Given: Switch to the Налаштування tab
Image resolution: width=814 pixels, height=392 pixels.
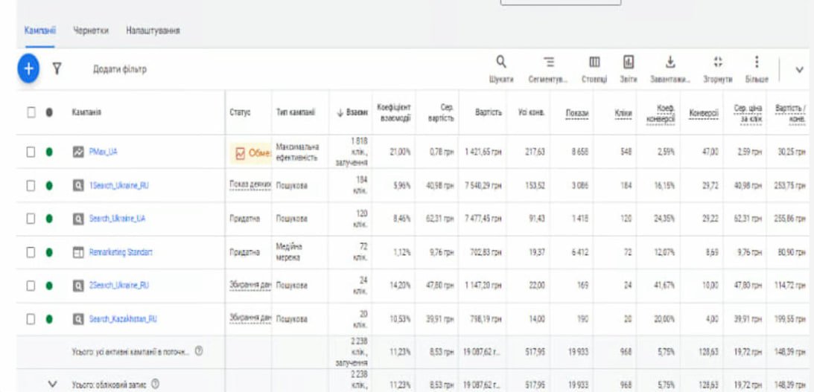Looking at the screenshot, I should click(153, 30).
